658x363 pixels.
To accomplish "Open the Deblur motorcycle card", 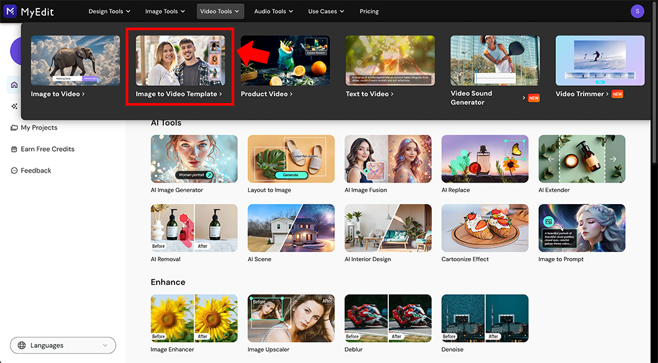I will 388,318.
